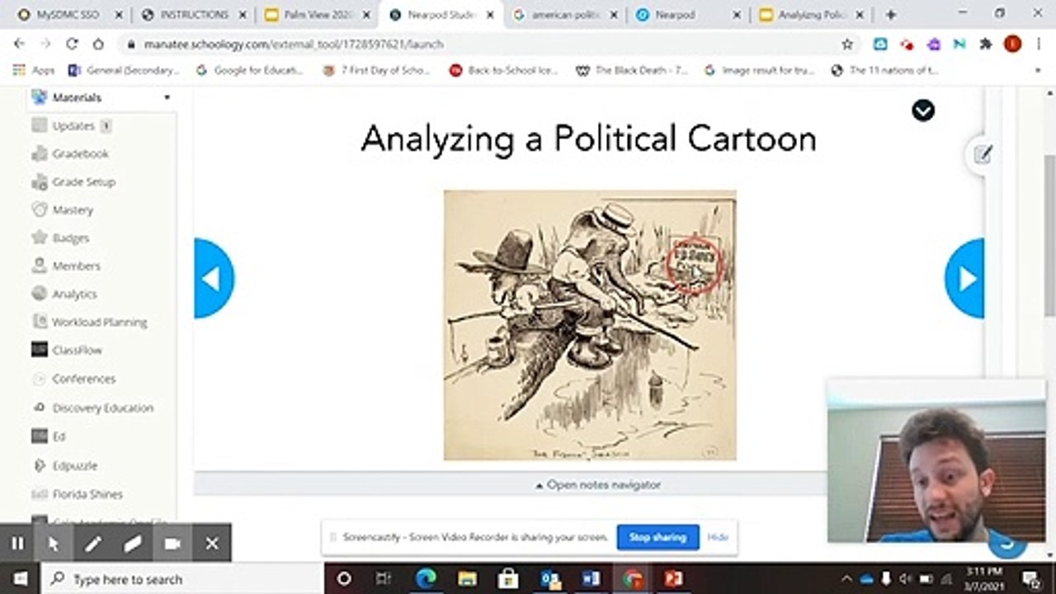Click the Stop sharing button
This screenshot has height=594, width=1056.
(x=658, y=537)
